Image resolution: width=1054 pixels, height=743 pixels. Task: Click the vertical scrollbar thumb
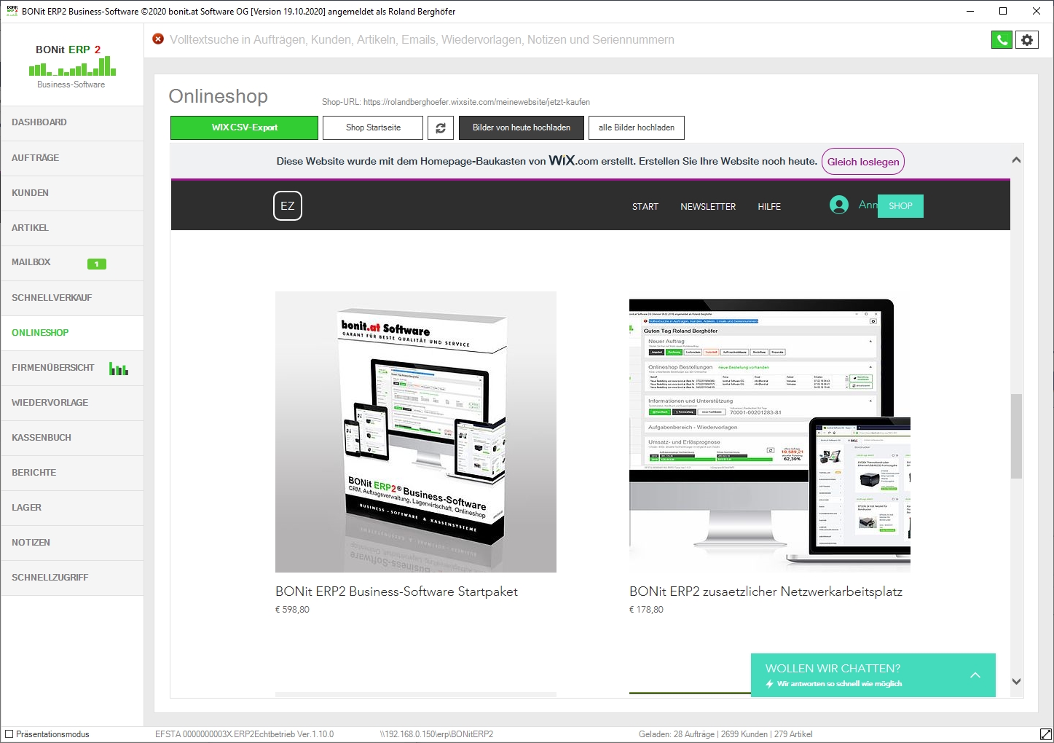point(1016,436)
